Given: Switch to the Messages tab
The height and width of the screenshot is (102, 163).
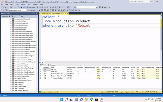Looking at the screenshot, I should (52, 65).
